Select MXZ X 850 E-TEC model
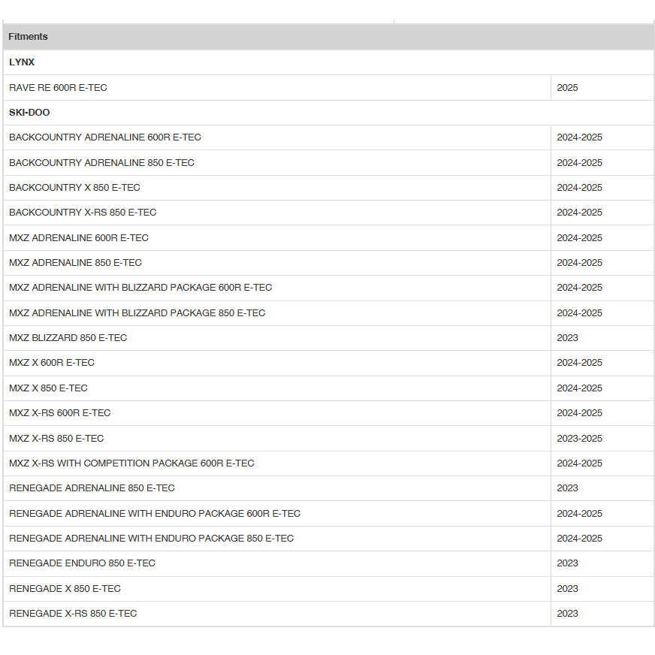655x655 pixels. 48,388
